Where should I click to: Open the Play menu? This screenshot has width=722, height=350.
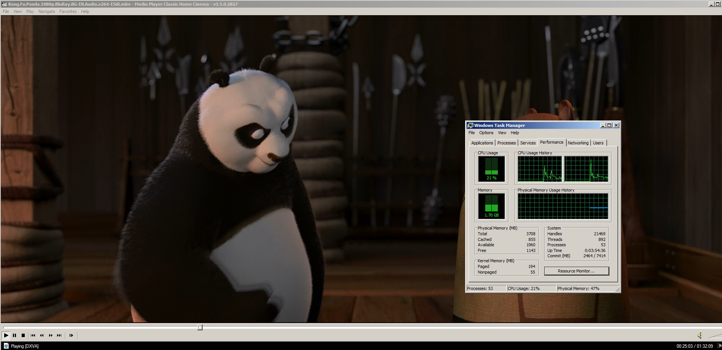[x=30, y=11]
